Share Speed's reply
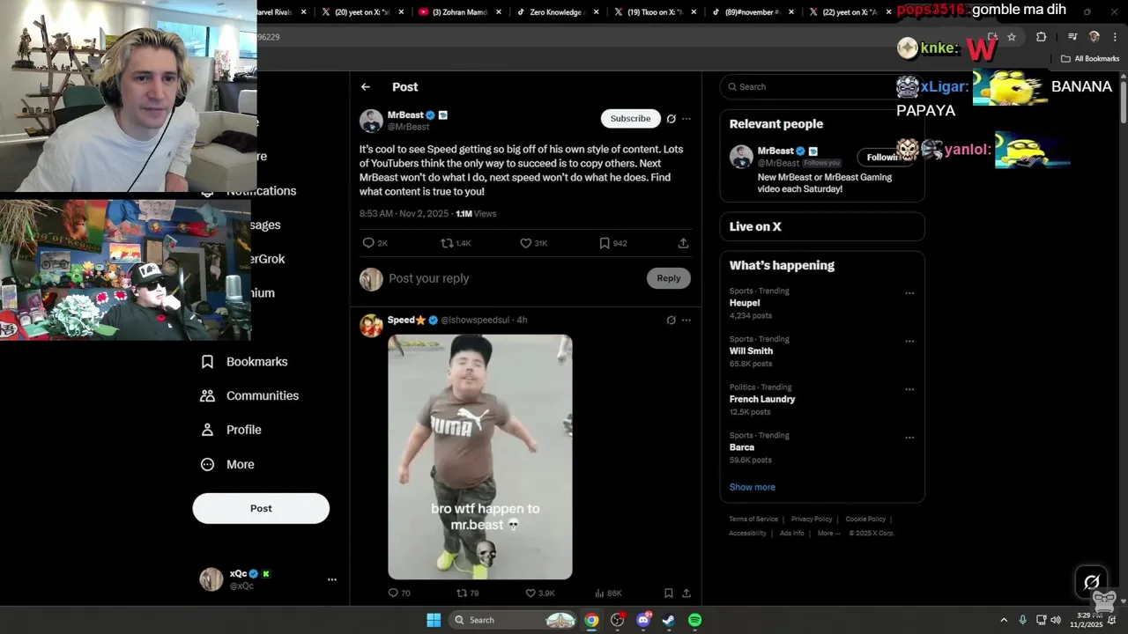Image resolution: width=1128 pixels, height=634 pixels. [686, 593]
